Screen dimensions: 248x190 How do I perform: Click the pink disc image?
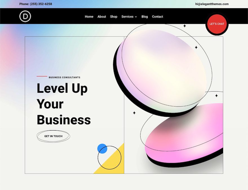184,135
